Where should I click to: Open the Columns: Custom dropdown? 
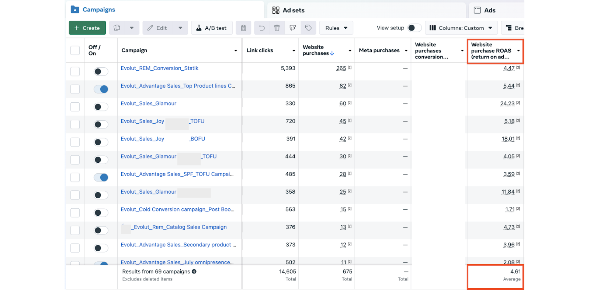(461, 28)
